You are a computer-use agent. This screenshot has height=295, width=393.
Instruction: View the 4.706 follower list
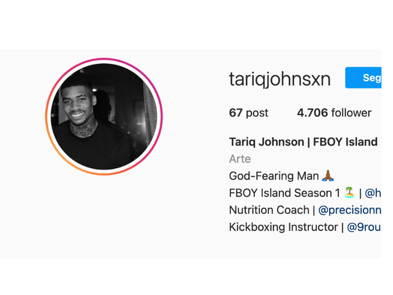pos(334,113)
